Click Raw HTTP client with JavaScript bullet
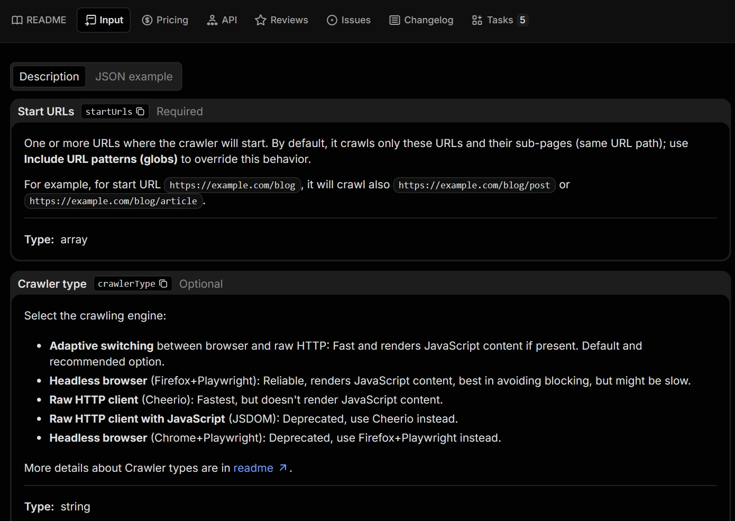The height and width of the screenshot is (521, 735). pyautogui.click(x=254, y=419)
